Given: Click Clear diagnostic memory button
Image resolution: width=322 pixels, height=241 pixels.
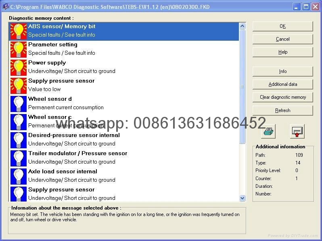Looking at the screenshot, I should point(282,97).
